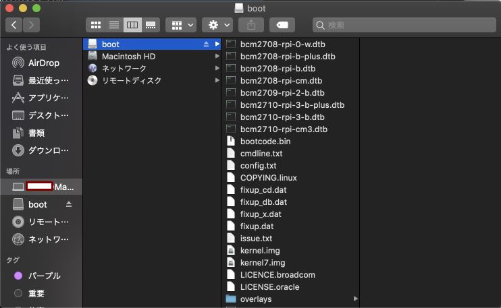Eject boot volume from sidebar

pos(69,204)
